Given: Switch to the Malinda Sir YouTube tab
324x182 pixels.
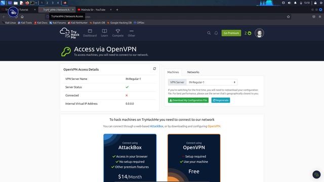Looking at the screenshot, I should [93, 10].
